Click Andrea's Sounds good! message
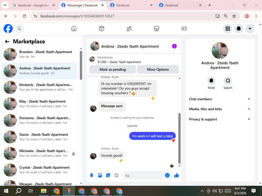The height and width of the screenshot is (196, 262). pos(112,155)
